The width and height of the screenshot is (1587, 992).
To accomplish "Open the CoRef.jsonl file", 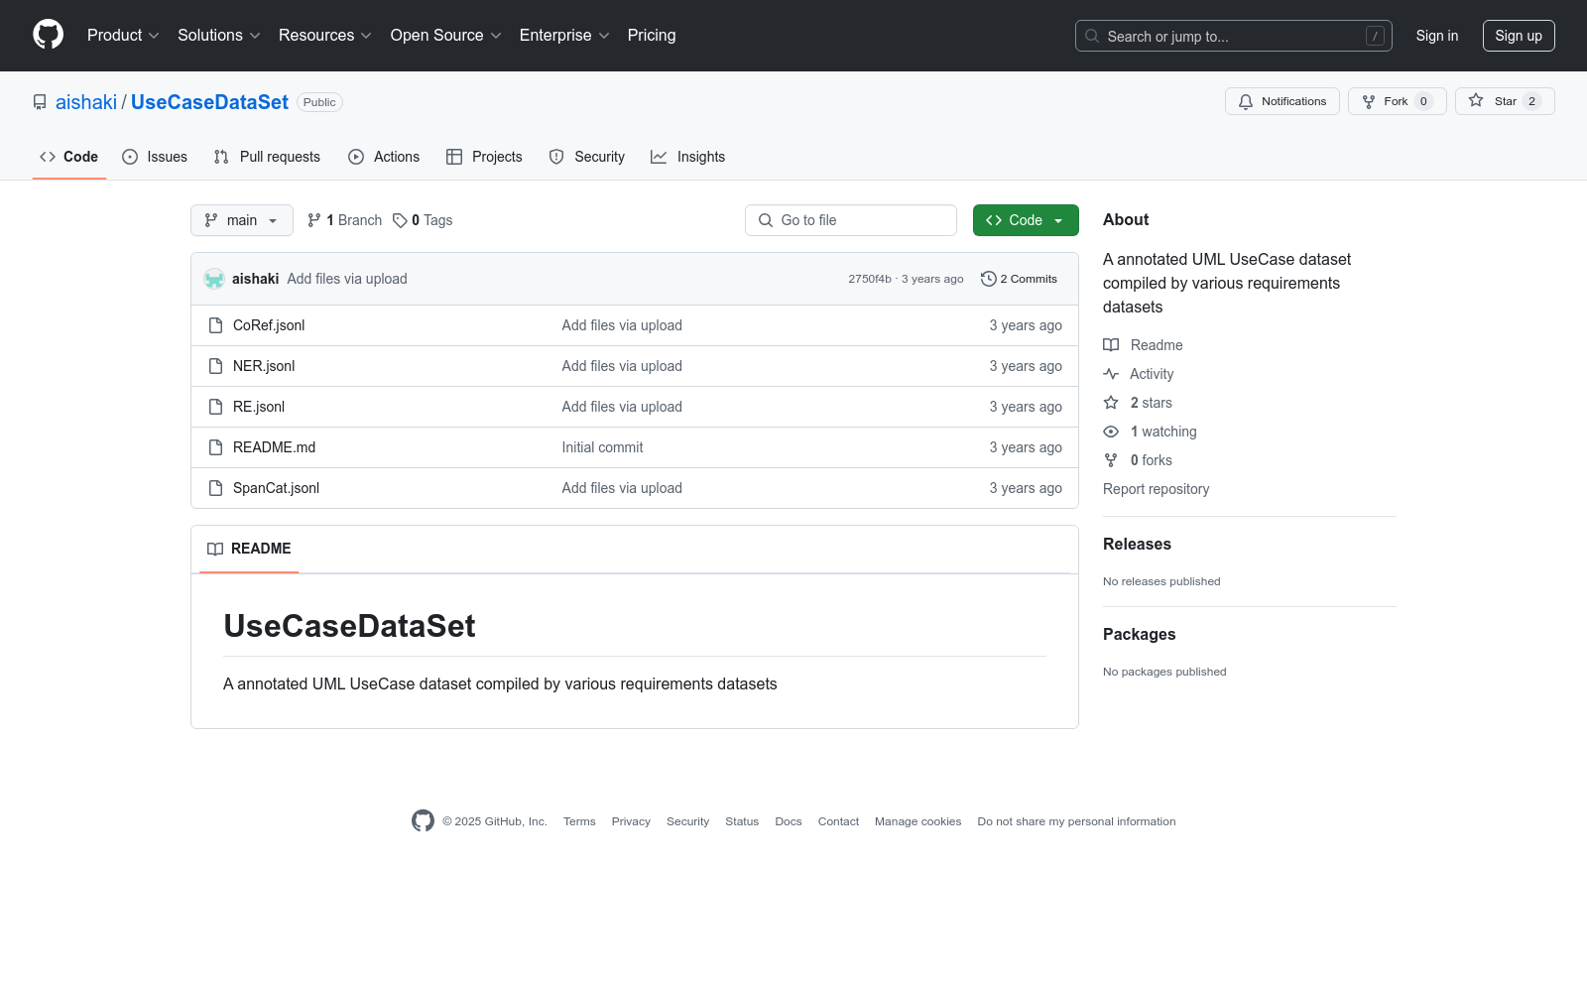I will click(x=269, y=325).
